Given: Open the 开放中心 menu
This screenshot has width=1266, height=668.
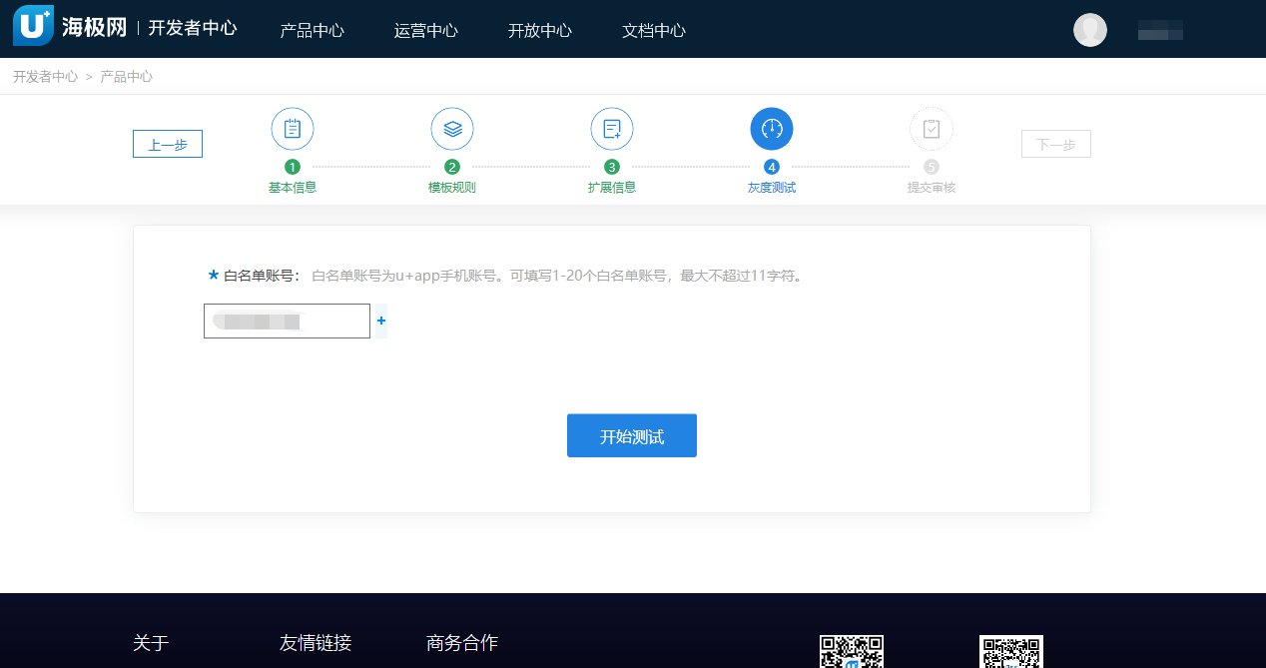Looking at the screenshot, I should click(x=539, y=30).
